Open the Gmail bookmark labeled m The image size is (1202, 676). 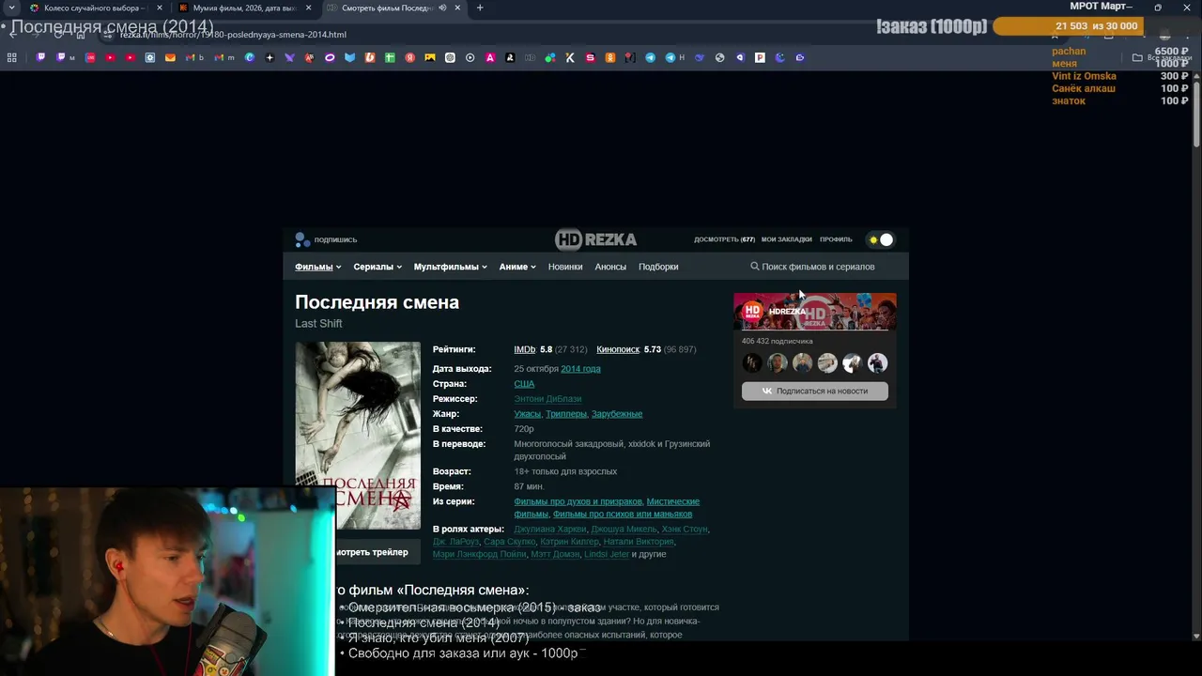click(223, 57)
